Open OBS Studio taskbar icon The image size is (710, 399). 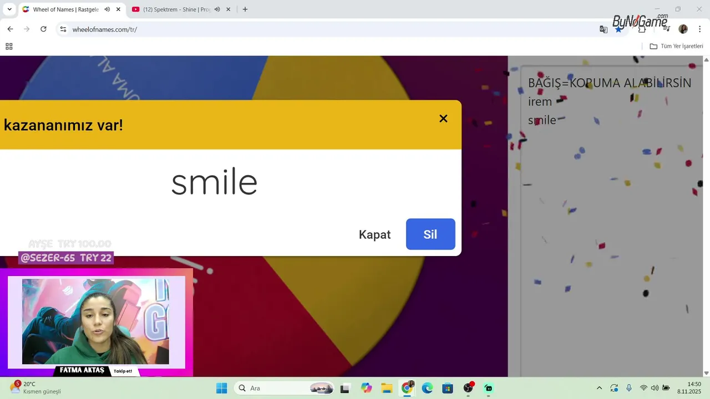point(468,388)
